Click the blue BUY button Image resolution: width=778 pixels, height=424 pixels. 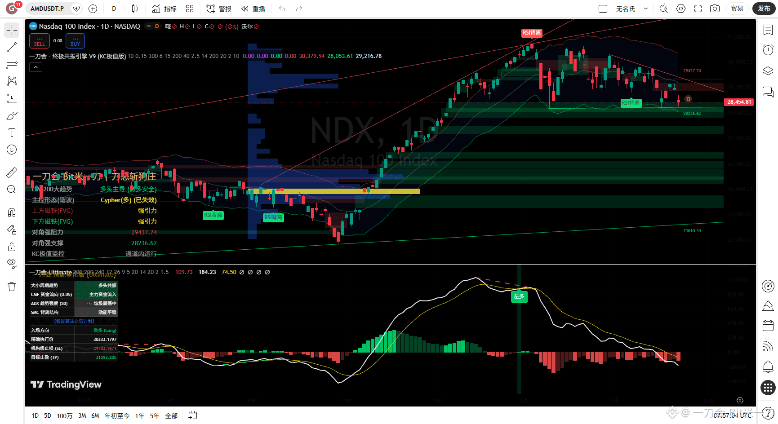75,41
